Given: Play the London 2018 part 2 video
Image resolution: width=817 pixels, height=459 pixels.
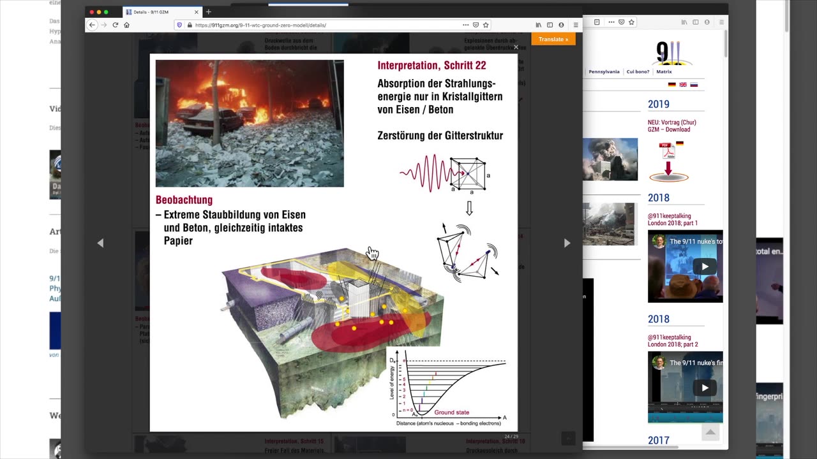Looking at the screenshot, I should coord(705,387).
